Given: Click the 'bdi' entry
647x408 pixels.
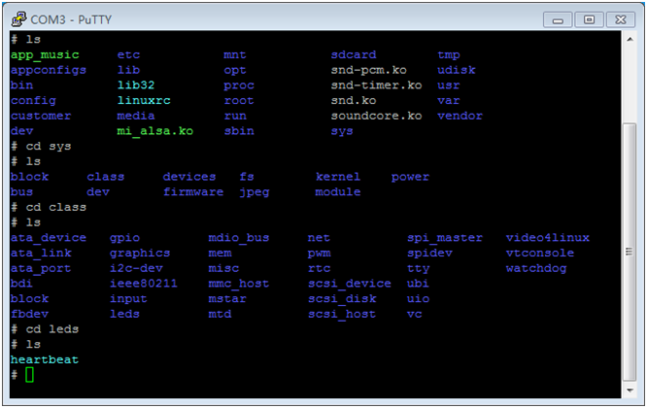Looking at the screenshot, I should coord(22,284).
